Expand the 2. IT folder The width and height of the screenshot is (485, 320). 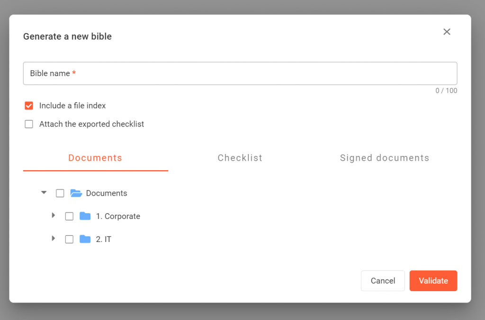click(54, 239)
